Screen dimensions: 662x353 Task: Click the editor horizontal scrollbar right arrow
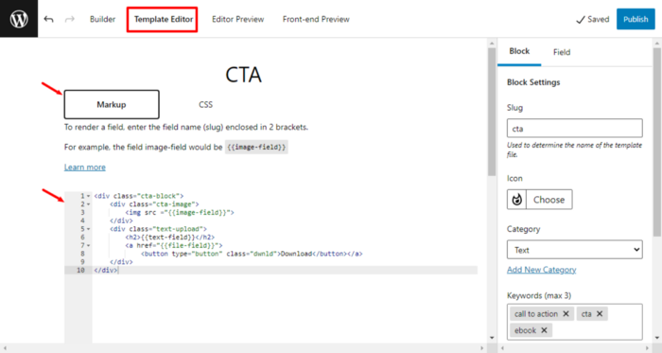pyautogui.click(x=482, y=348)
